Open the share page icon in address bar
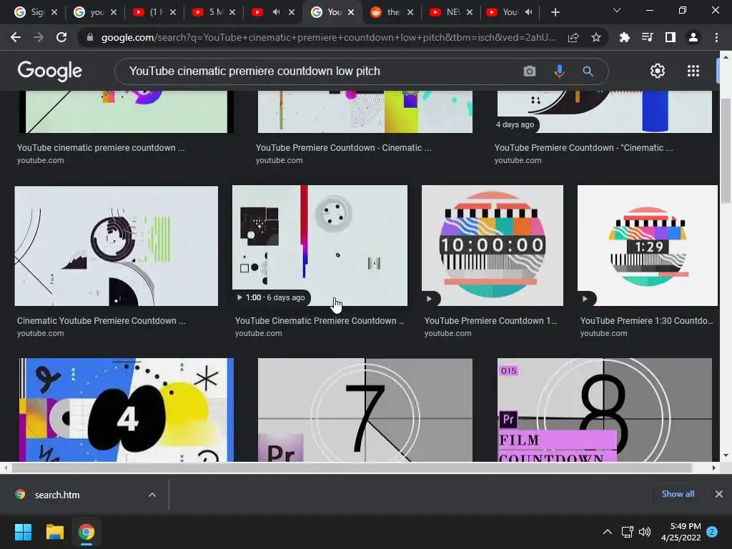 tap(573, 37)
